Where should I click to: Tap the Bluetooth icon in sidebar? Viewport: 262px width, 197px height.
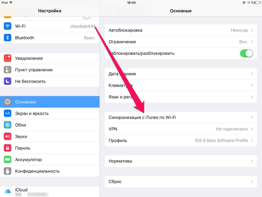point(8,38)
